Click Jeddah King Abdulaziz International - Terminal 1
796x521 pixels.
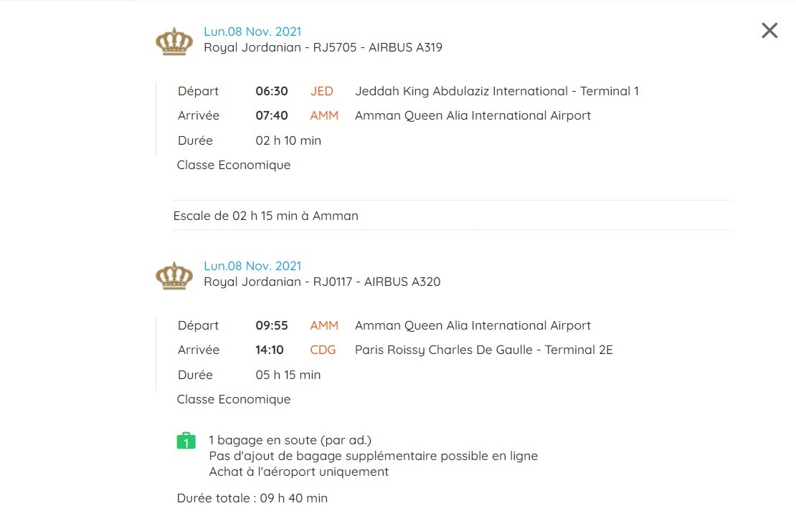(497, 91)
